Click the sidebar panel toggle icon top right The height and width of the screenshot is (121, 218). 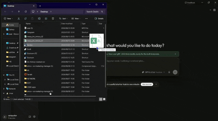(214, 10)
